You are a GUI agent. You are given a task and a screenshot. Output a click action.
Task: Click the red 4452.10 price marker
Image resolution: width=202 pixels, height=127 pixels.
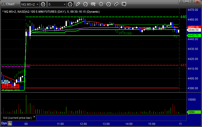pyautogui.click(x=194, y=27)
